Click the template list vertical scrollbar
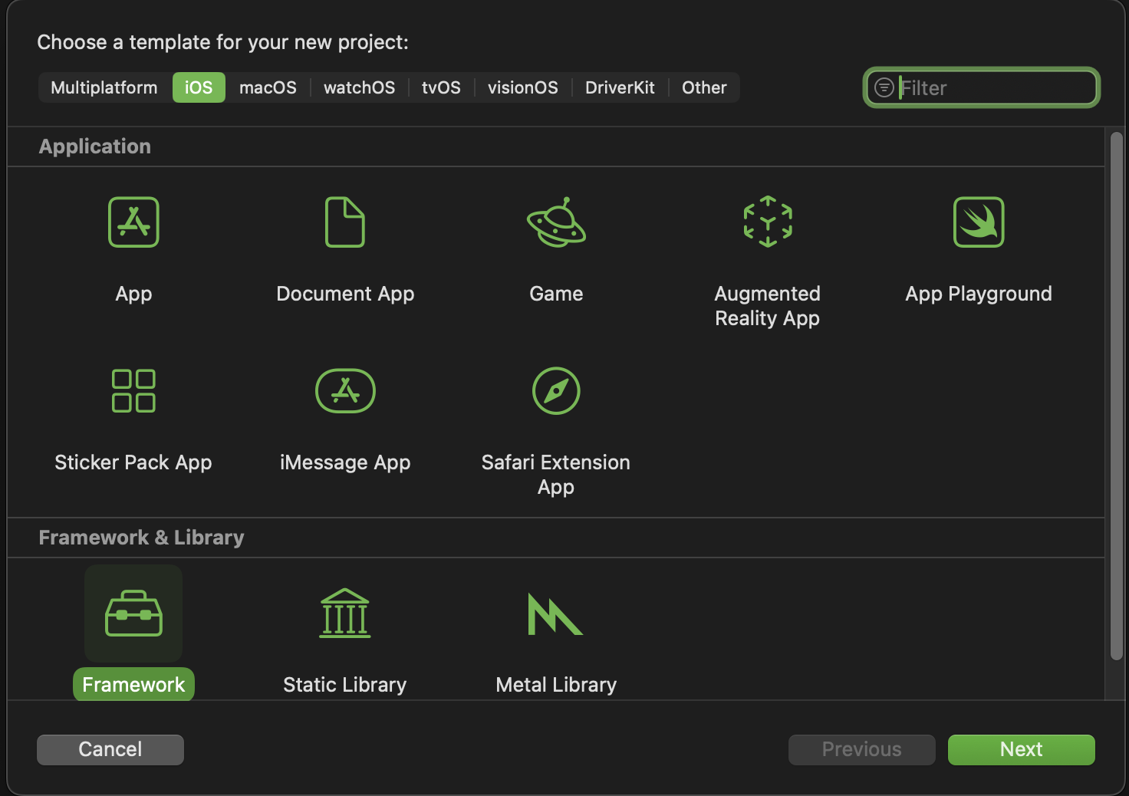The image size is (1129, 796). pyautogui.click(x=1117, y=396)
